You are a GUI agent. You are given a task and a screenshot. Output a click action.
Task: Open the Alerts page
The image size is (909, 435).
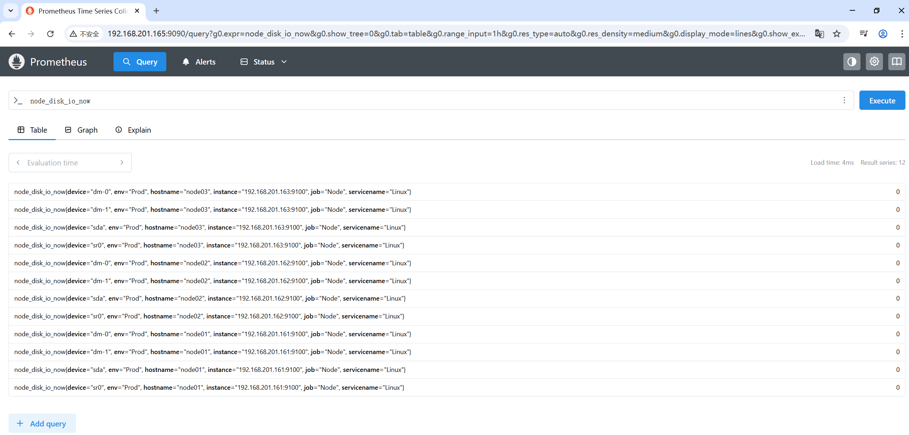tap(199, 62)
